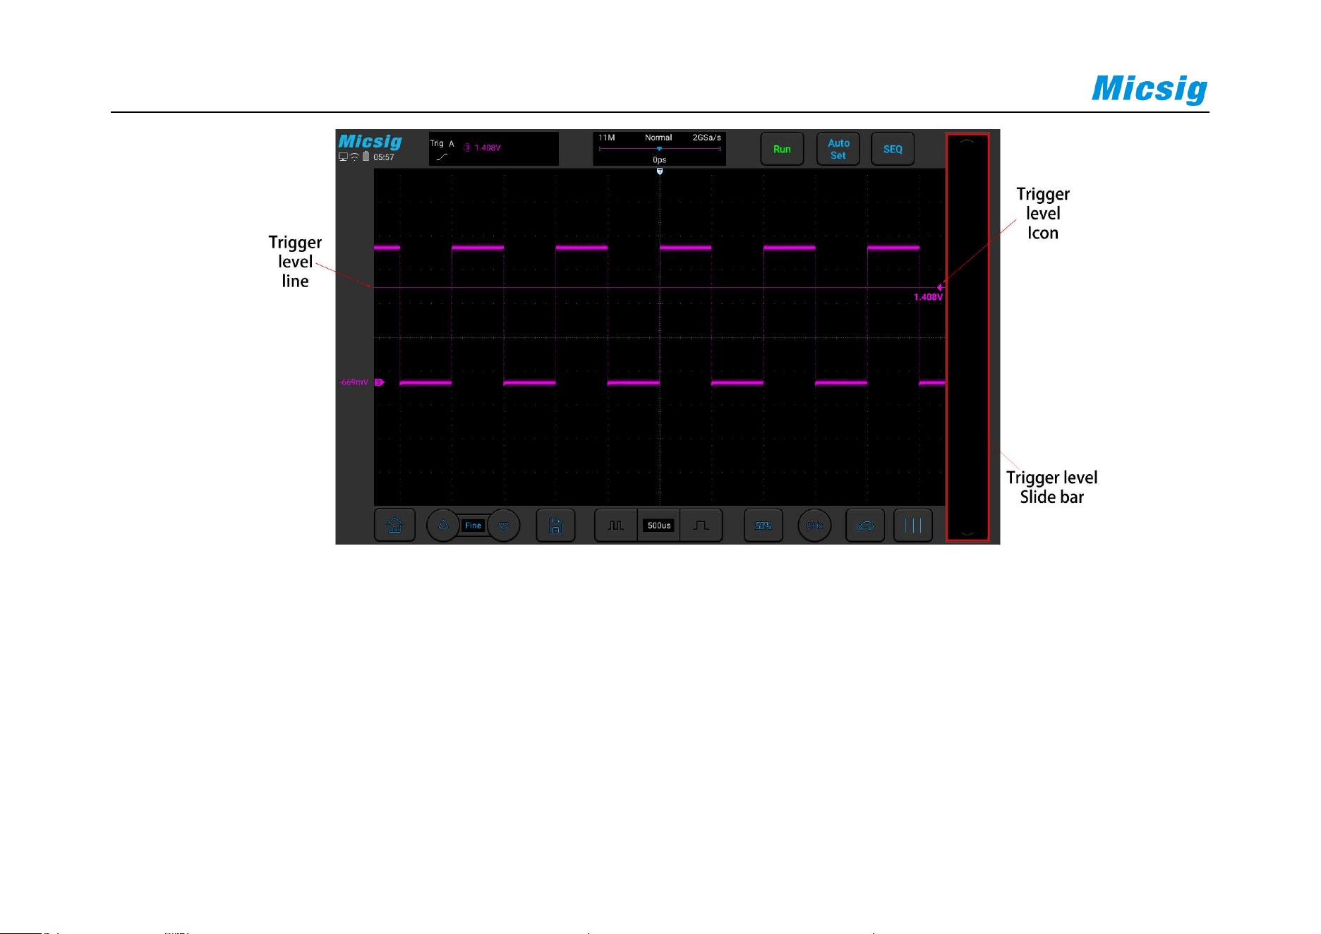
Task: Decrease timebase with multi-pulse icon
Action: coord(616,526)
